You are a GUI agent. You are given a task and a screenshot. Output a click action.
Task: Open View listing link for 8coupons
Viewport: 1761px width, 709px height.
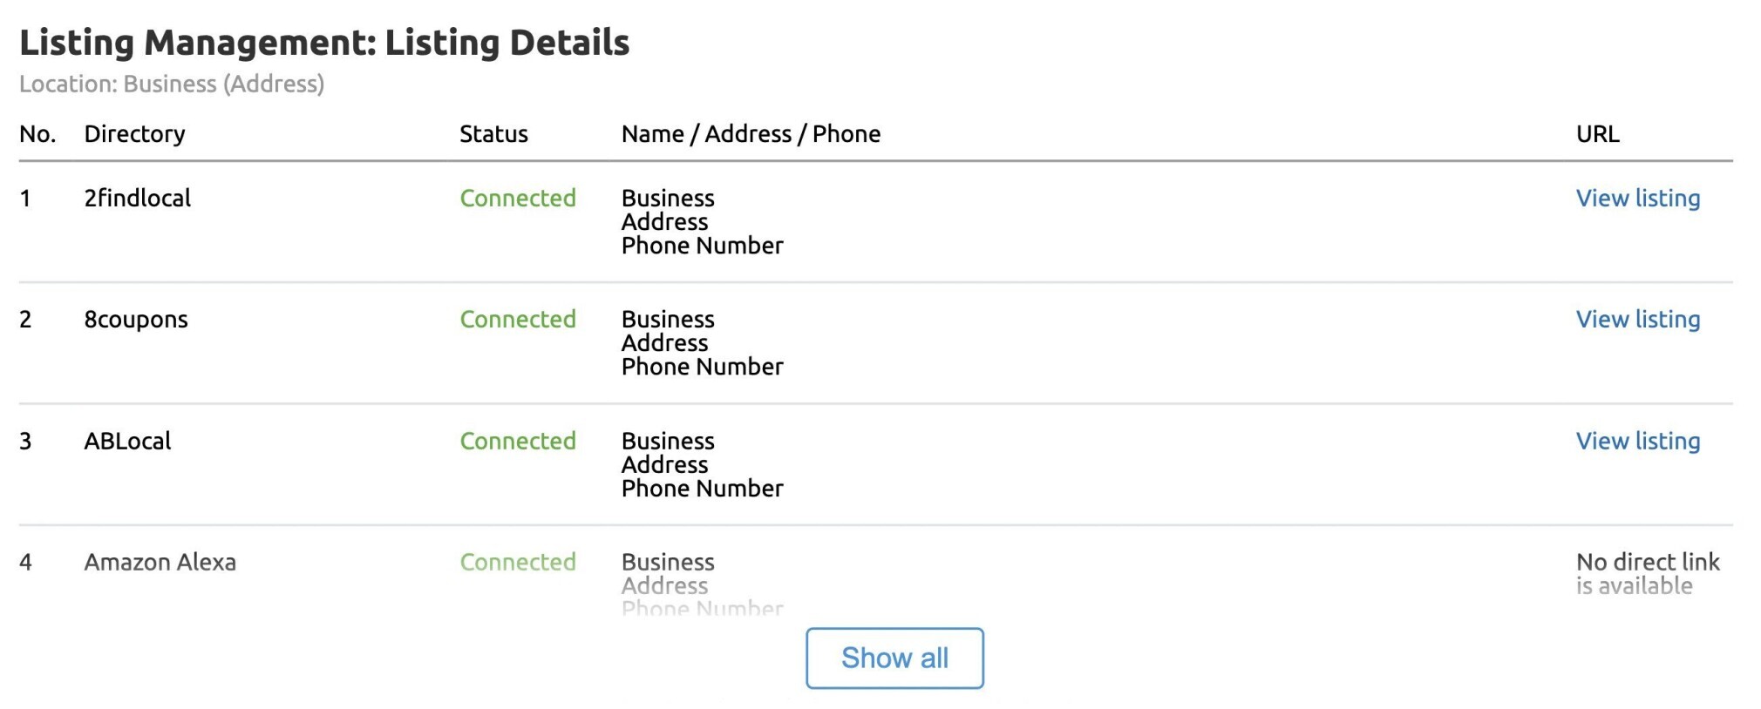coord(1637,319)
